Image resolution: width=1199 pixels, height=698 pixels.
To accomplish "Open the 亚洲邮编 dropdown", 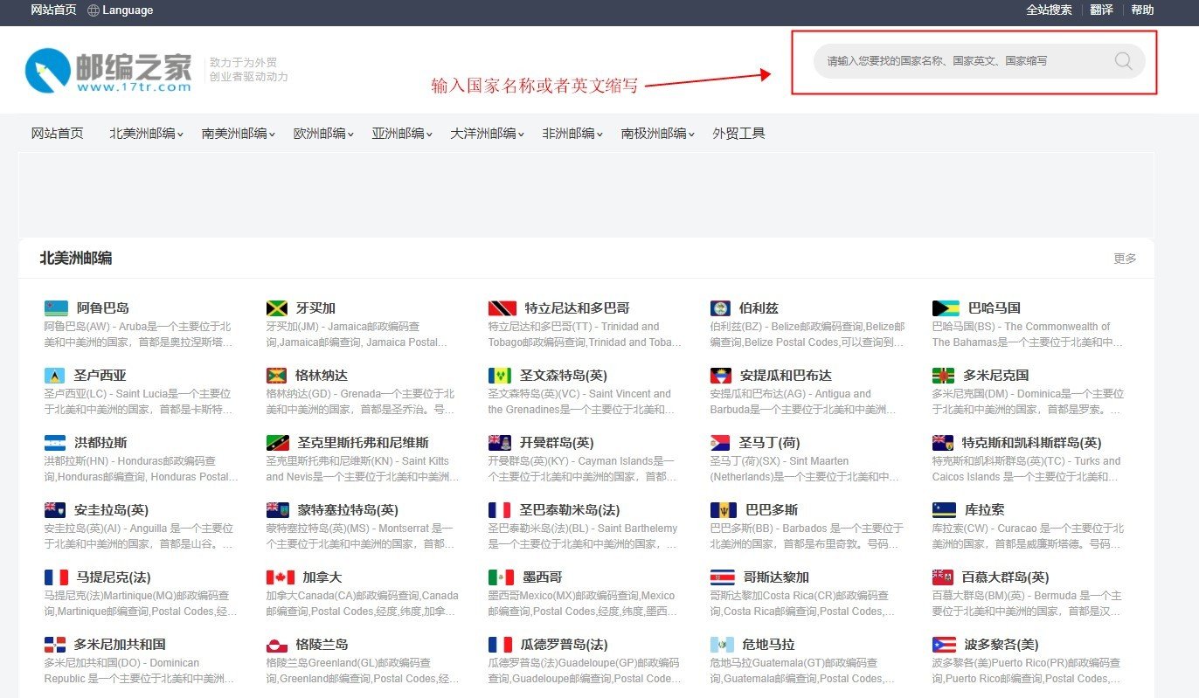I will (401, 133).
